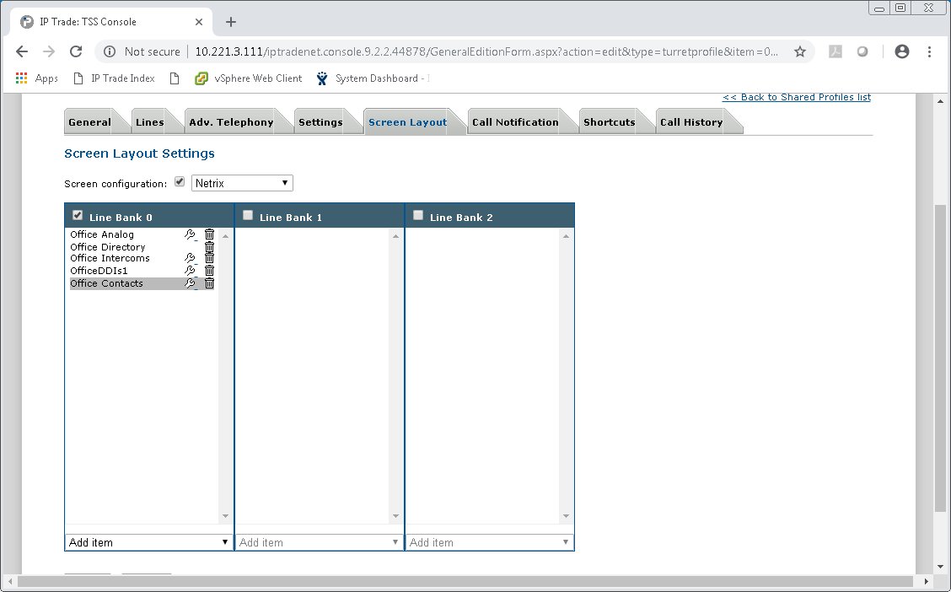Image resolution: width=951 pixels, height=592 pixels.
Task: Remove OfficeDDIs1 with its trash icon
Action: (x=209, y=270)
